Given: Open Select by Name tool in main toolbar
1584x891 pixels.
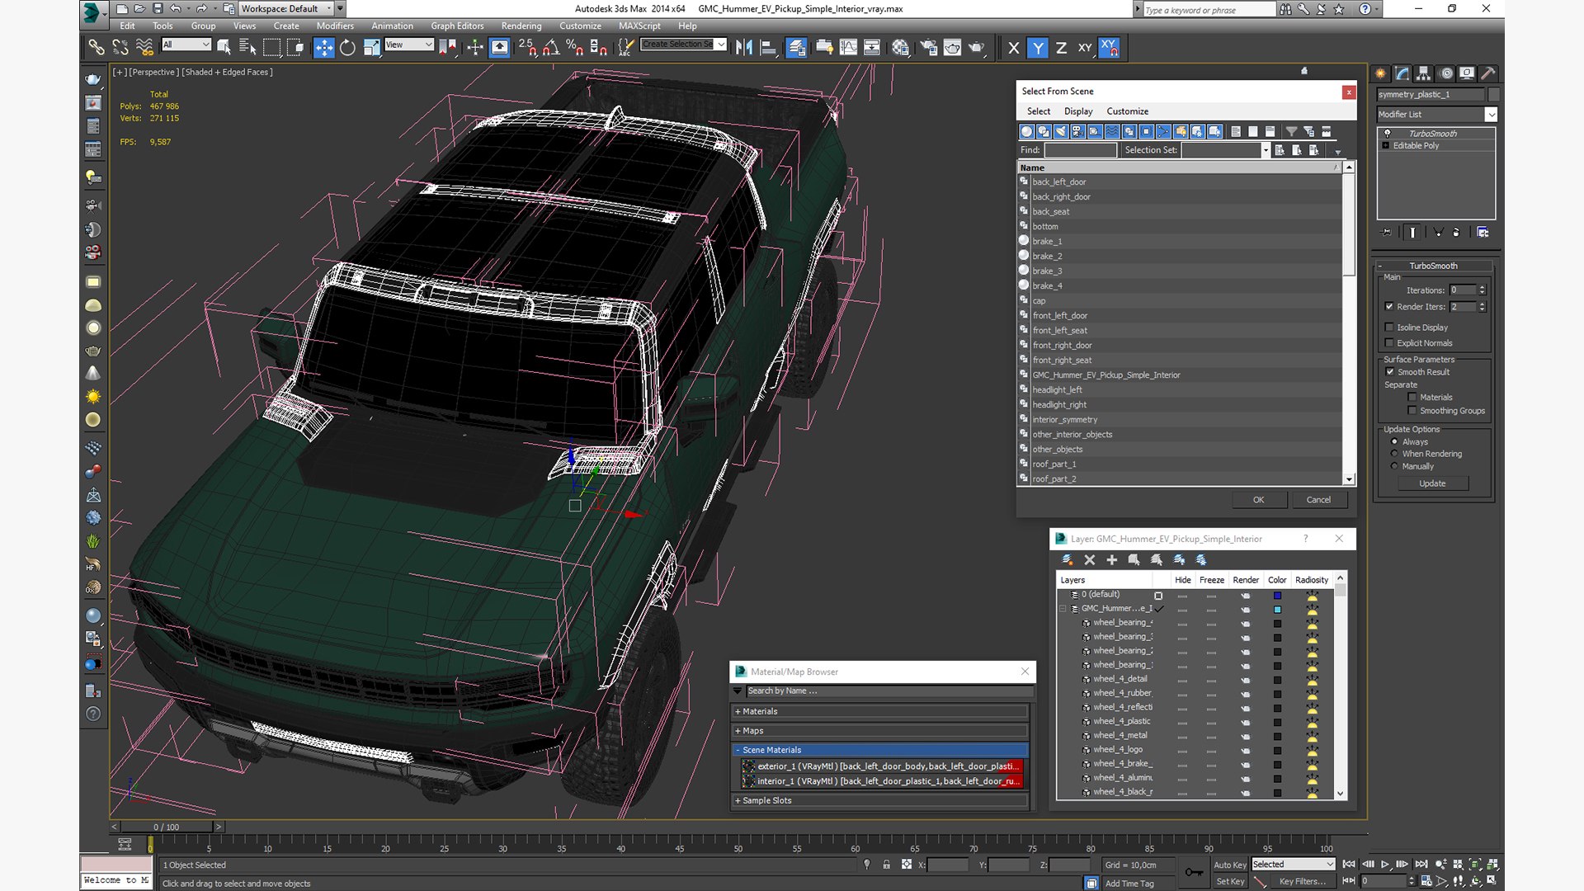Looking at the screenshot, I should click(247, 48).
